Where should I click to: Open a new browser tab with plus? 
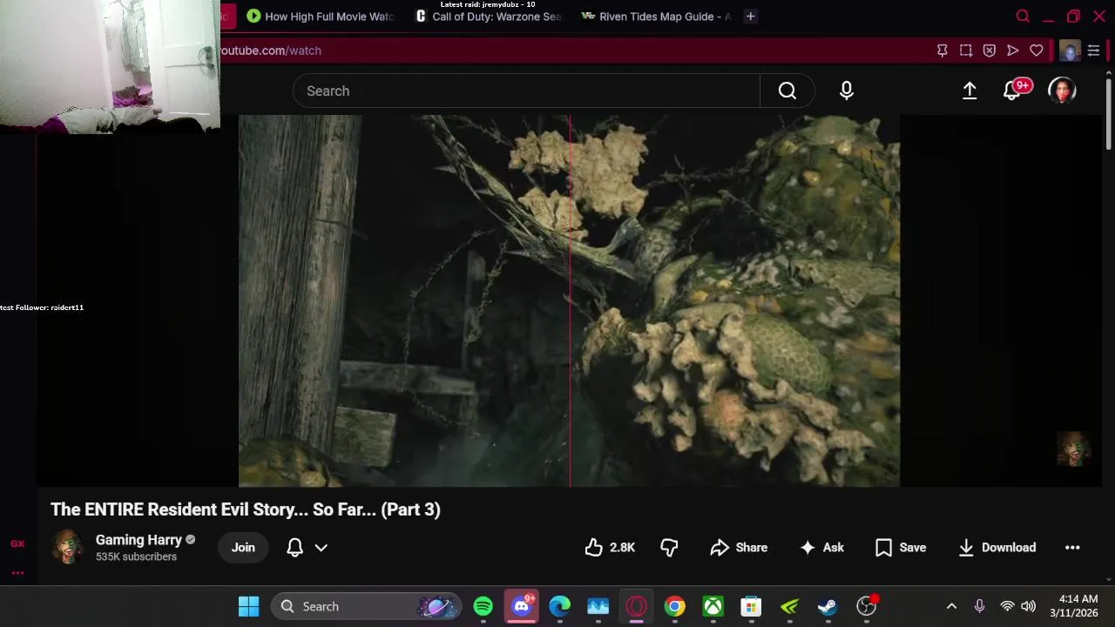(x=750, y=16)
